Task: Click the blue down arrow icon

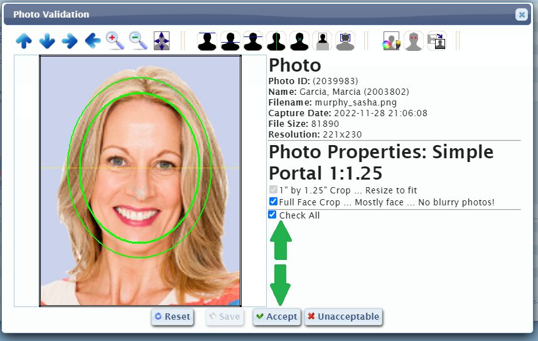Action: (47, 41)
